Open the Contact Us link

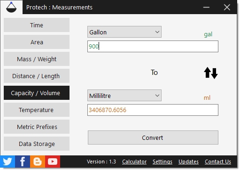pos(218,162)
